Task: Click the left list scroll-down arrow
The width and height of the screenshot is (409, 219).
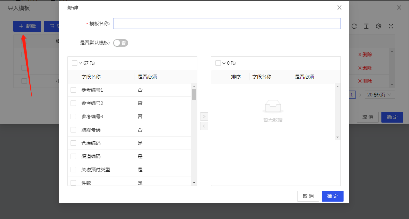Action: (194, 183)
